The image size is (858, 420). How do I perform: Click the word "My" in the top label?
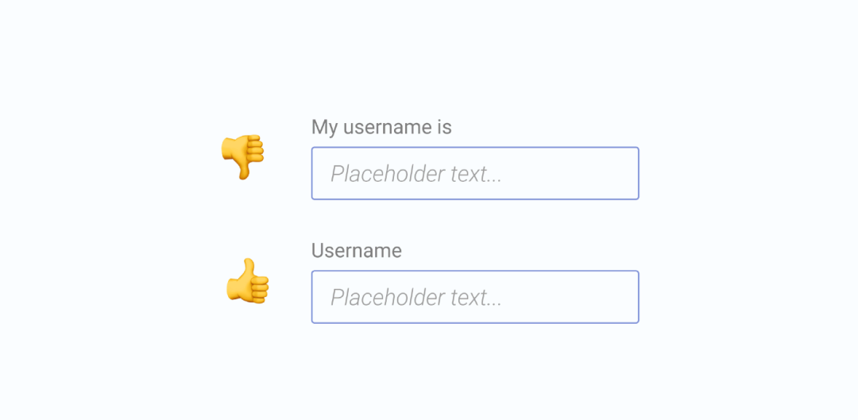click(x=324, y=127)
